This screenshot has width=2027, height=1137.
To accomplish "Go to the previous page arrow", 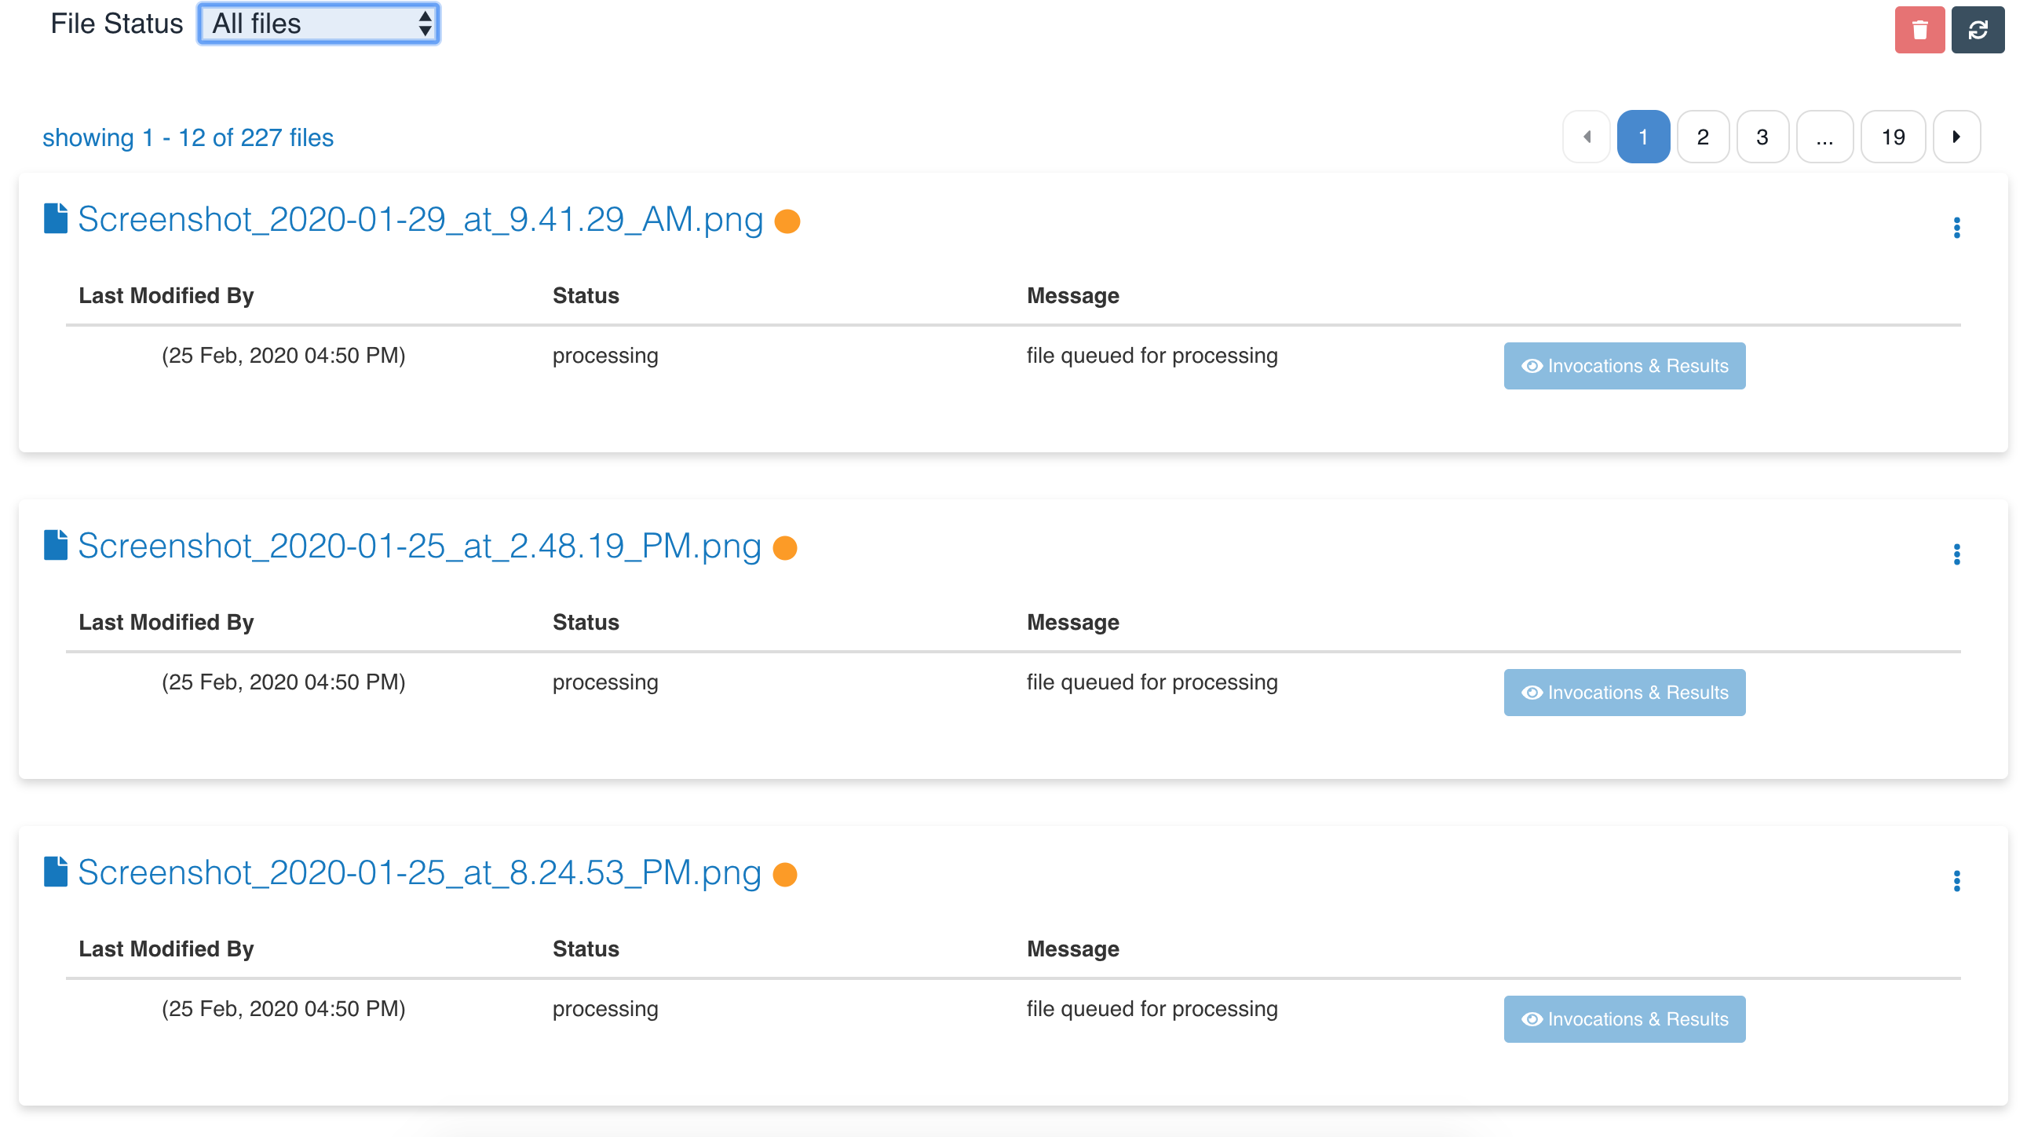I will click(x=1587, y=137).
